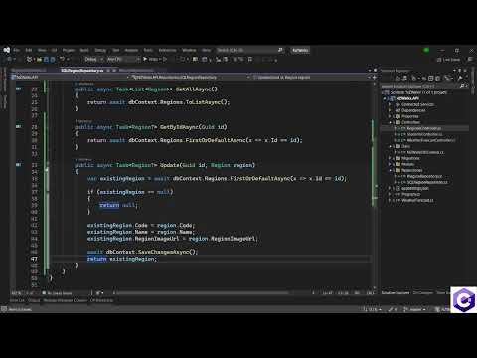Focus the Search box in title bar
Image resolution: width=477 pixels, height=358 pixels.
coord(250,50)
